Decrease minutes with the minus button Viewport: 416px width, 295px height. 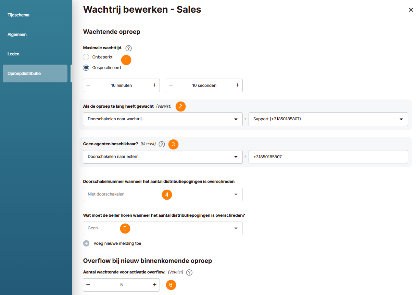[x=88, y=85]
